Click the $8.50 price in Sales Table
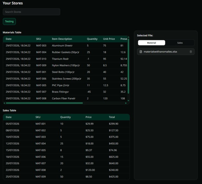Image resolution: width=202 pixels, height=184 pixels. (x=89, y=177)
